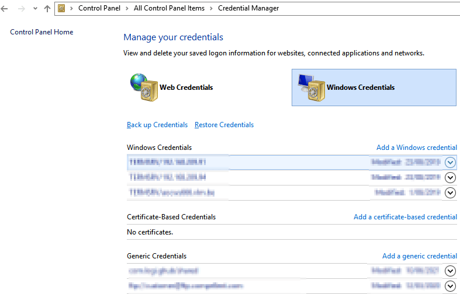Select Control Panel in the breadcrumb
This screenshot has width=460, height=294.
(x=99, y=8)
